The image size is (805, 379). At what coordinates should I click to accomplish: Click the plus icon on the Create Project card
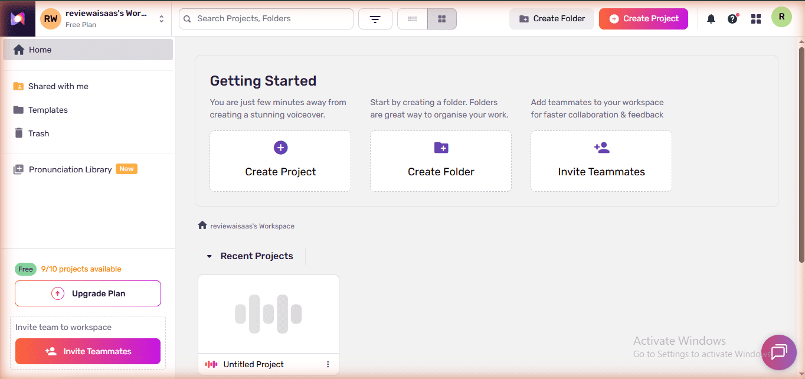click(x=281, y=148)
